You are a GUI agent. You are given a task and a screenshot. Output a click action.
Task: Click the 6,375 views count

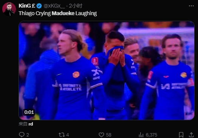click(152, 135)
